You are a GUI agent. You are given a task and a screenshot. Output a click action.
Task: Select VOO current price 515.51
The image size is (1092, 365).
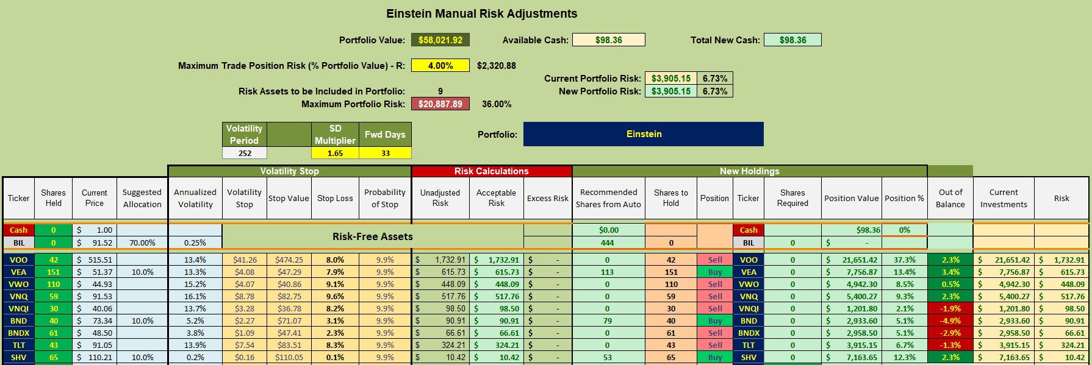(95, 260)
